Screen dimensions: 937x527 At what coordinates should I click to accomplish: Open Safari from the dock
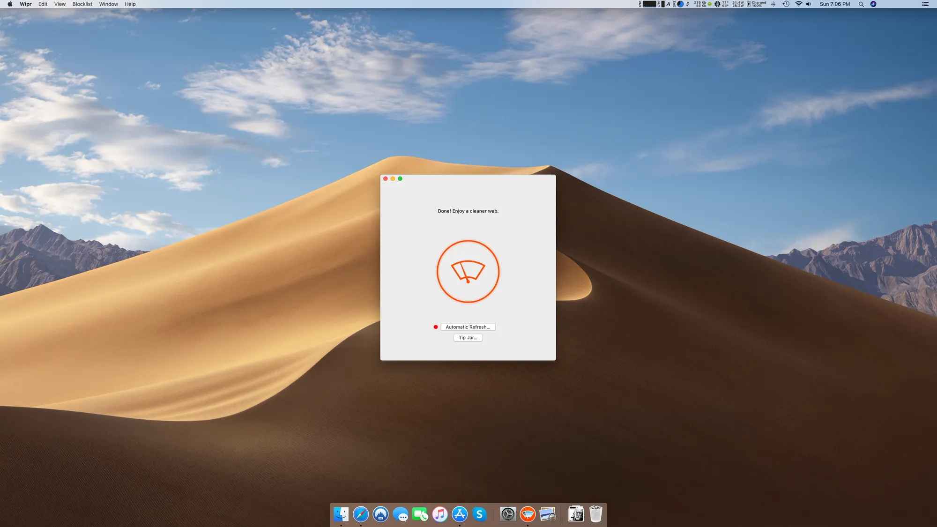point(361,514)
